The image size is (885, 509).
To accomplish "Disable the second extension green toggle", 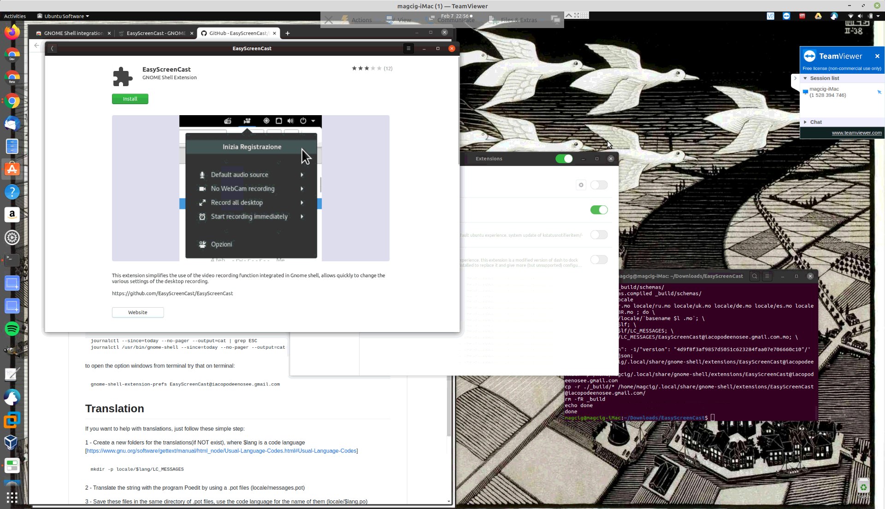I will pyautogui.click(x=599, y=210).
